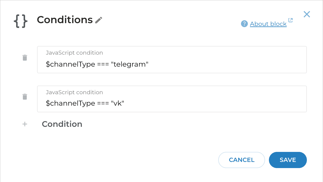The height and width of the screenshot is (182, 323).
Task: Click the curly braces block icon
Action: (x=20, y=20)
